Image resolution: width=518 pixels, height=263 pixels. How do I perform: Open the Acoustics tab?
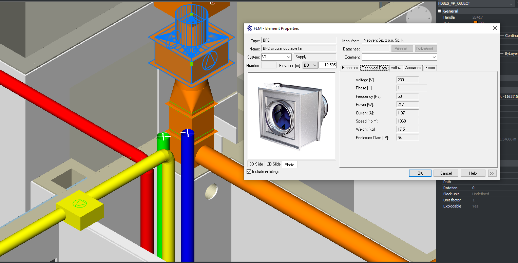tap(413, 68)
